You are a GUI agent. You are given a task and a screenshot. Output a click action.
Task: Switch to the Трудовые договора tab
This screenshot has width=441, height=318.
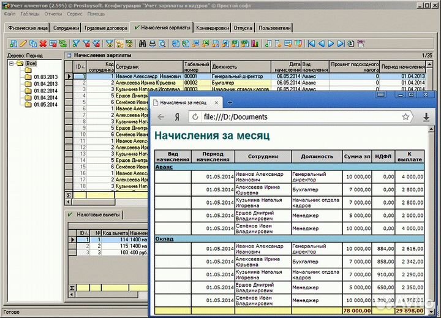click(x=106, y=28)
